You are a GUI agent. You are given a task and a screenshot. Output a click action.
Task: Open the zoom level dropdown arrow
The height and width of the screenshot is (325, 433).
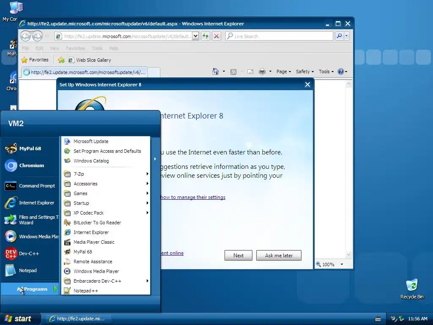click(x=342, y=264)
